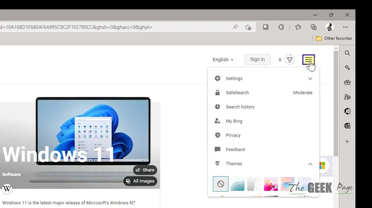This screenshot has height=208, width=372.
Task: Open Edge Settings and more ellipsis
Action: (346, 27)
